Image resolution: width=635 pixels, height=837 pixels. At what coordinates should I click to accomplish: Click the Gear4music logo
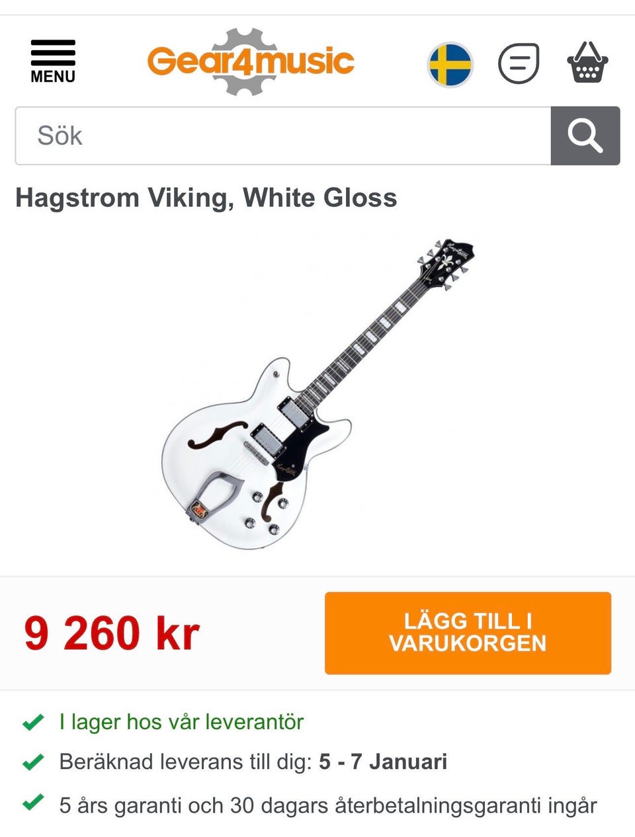251,61
